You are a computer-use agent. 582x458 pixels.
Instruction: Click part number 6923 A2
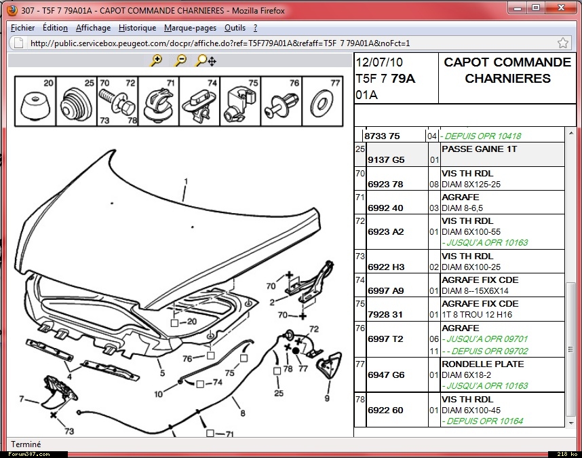(386, 231)
